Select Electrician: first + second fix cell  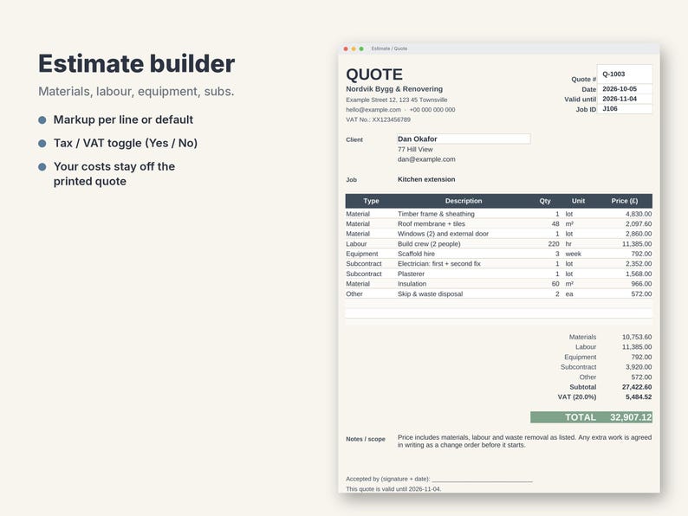439,264
